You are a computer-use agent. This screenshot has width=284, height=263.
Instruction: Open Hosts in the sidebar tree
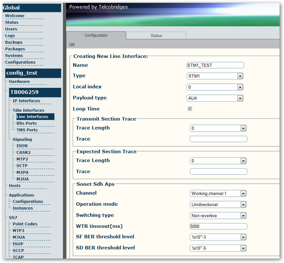tap(15, 186)
